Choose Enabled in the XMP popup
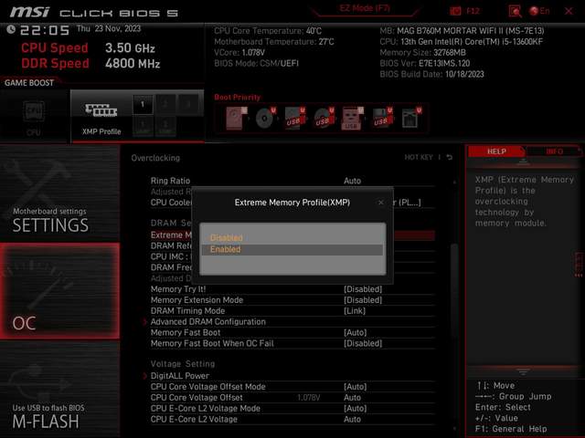 click(292, 249)
